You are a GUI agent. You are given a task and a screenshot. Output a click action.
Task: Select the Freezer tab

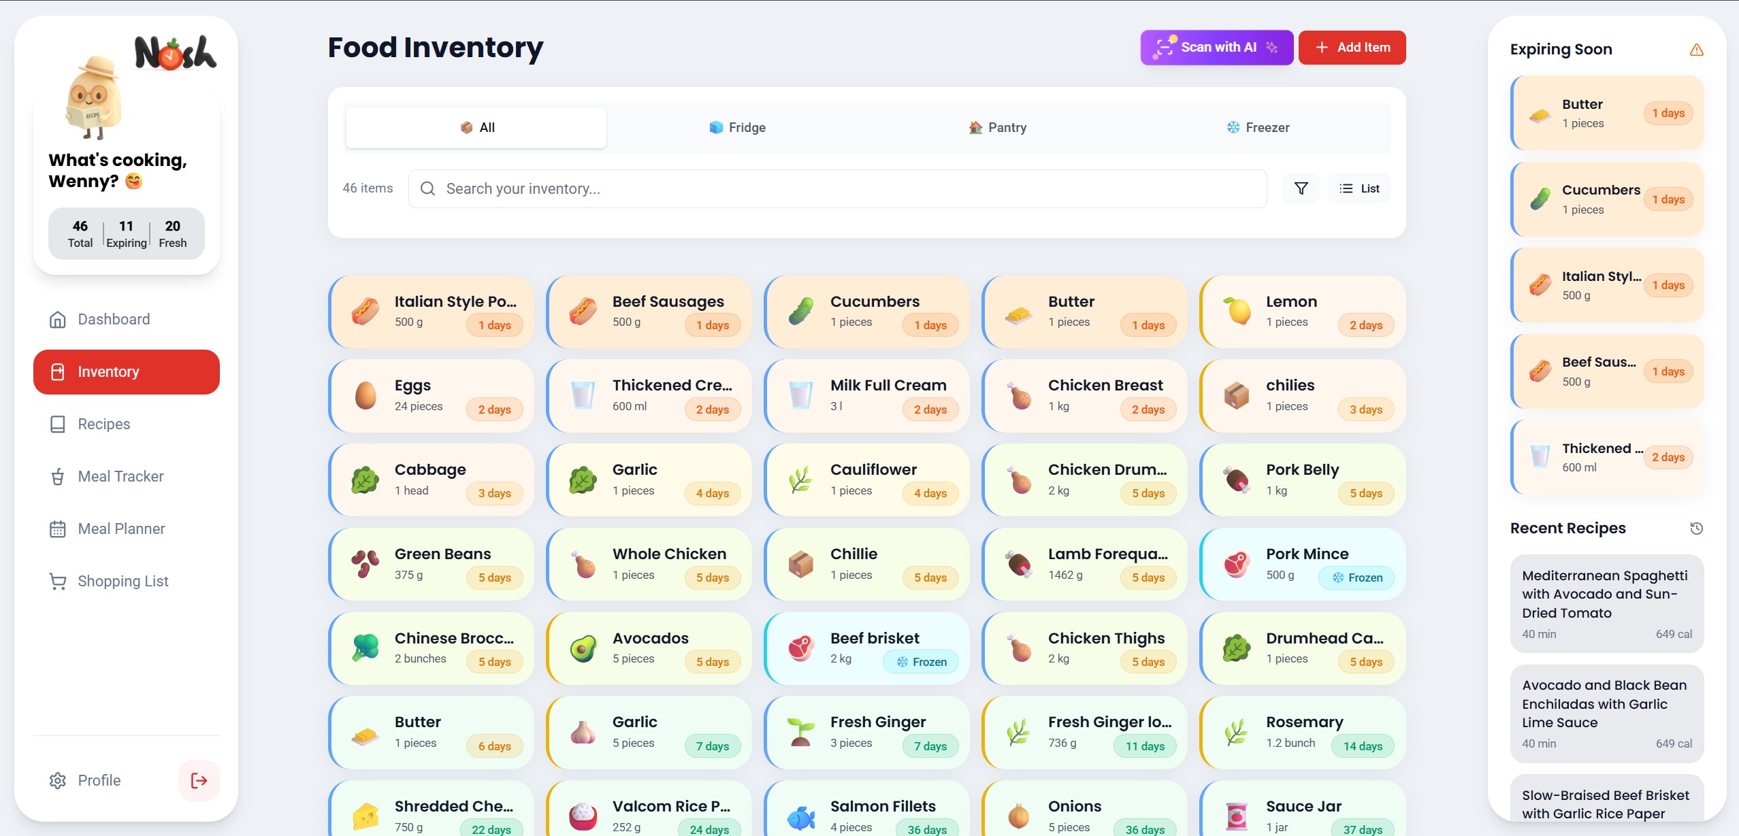pos(1258,128)
